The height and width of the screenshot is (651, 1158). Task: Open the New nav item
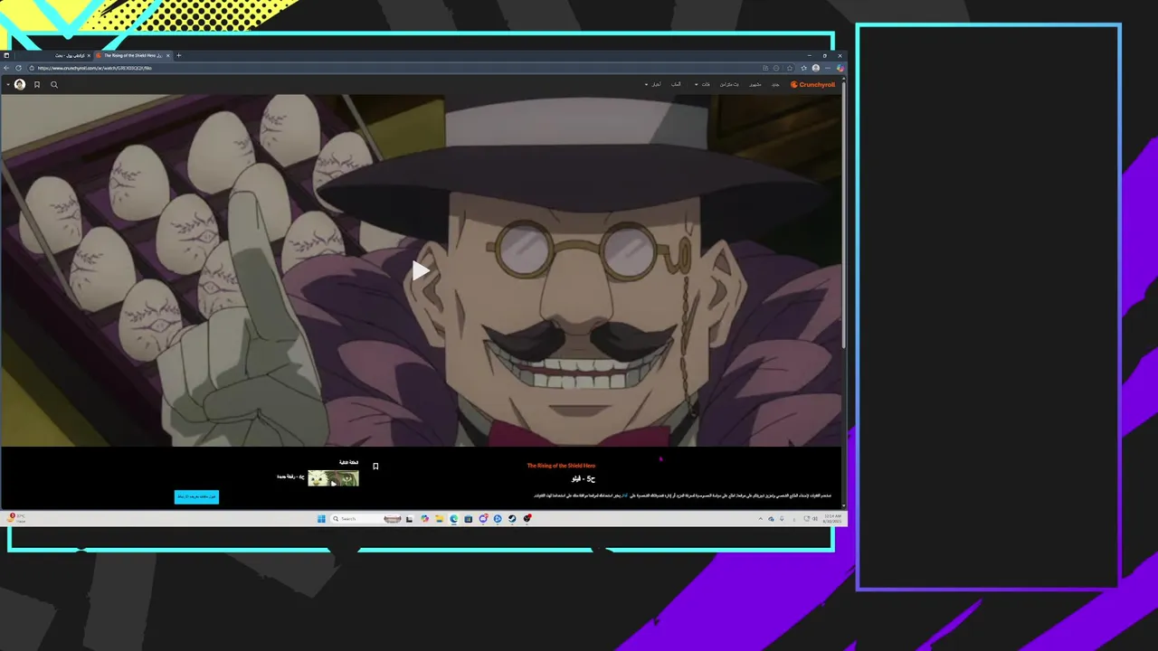[x=775, y=84]
